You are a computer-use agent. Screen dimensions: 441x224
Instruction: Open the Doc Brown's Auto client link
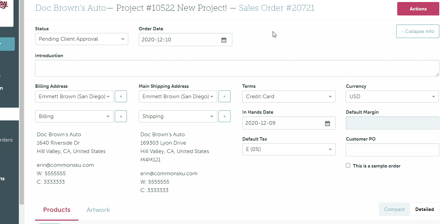point(71,8)
